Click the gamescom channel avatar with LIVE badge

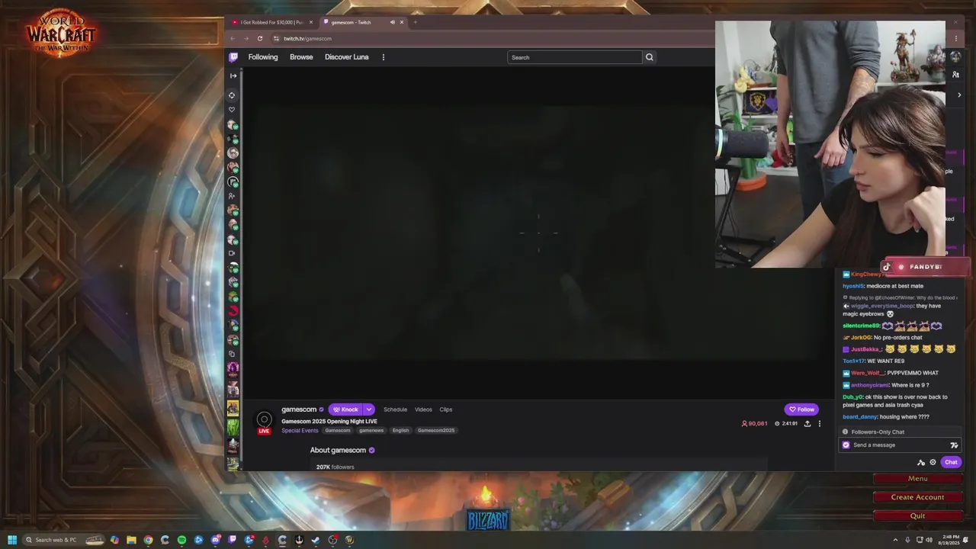click(264, 420)
